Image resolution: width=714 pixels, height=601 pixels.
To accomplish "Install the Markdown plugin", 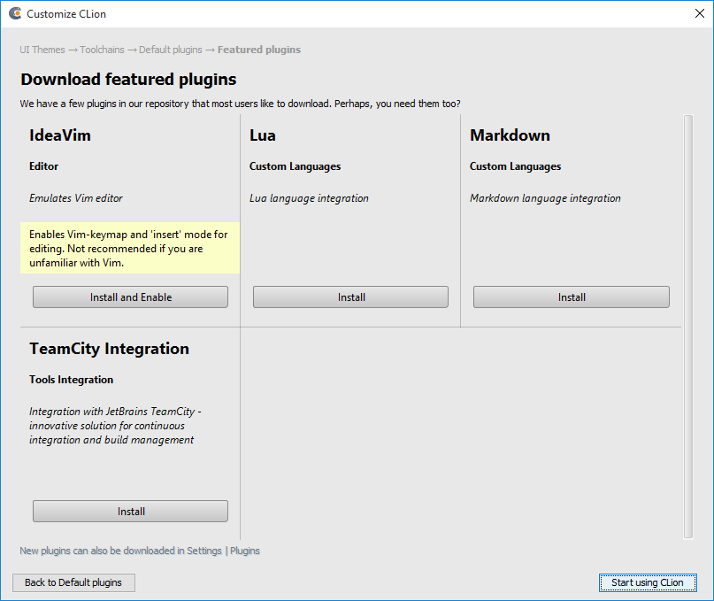I will 571,297.
